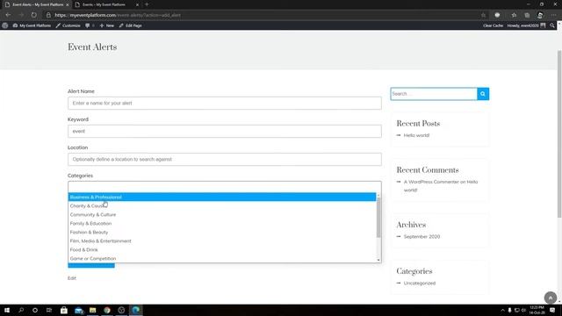Show hidden system tray icons
The image size is (562, 316).
[x=502, y=310]
